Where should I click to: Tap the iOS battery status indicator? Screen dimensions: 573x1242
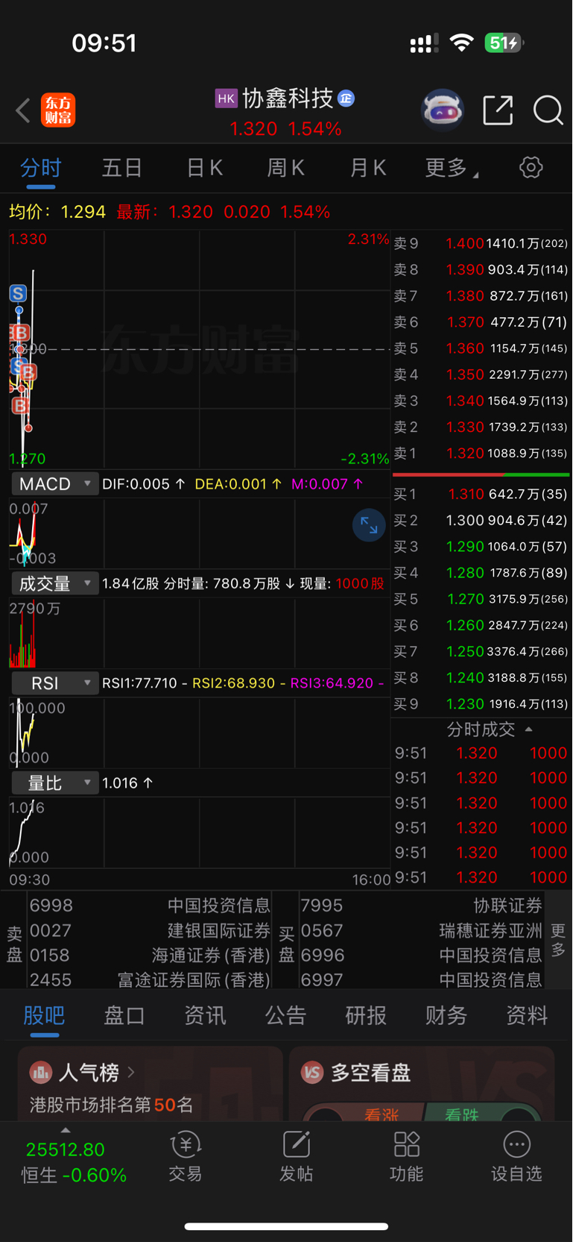coord(504,43)
